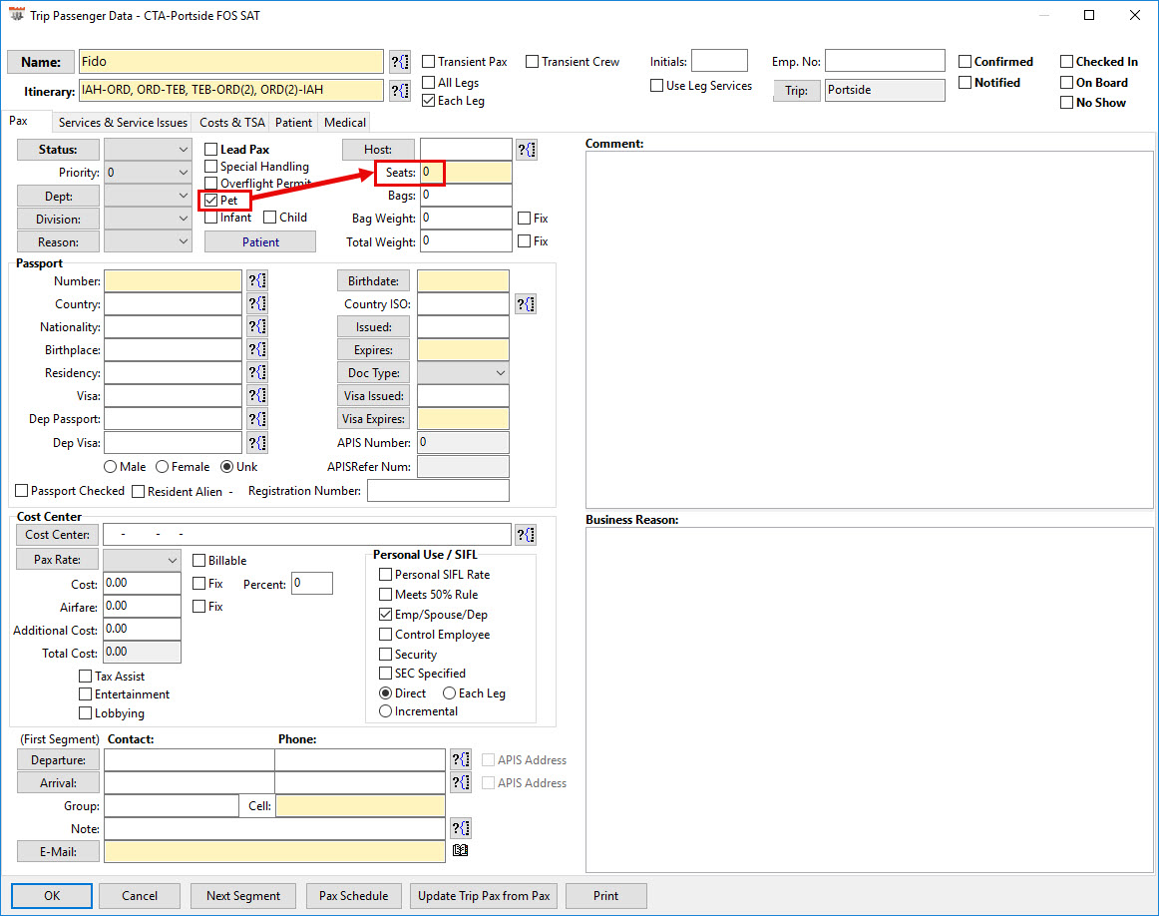Open the address book icon next to E-Mail
Viewport: 1159px width, 916px height.
click(460, 851)
